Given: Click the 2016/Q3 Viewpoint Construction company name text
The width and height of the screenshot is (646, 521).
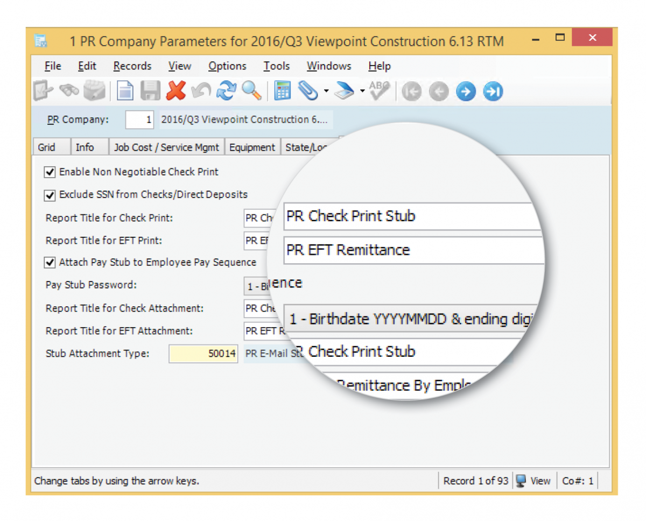Looking at the screenshot, I should tap(245, 119).
